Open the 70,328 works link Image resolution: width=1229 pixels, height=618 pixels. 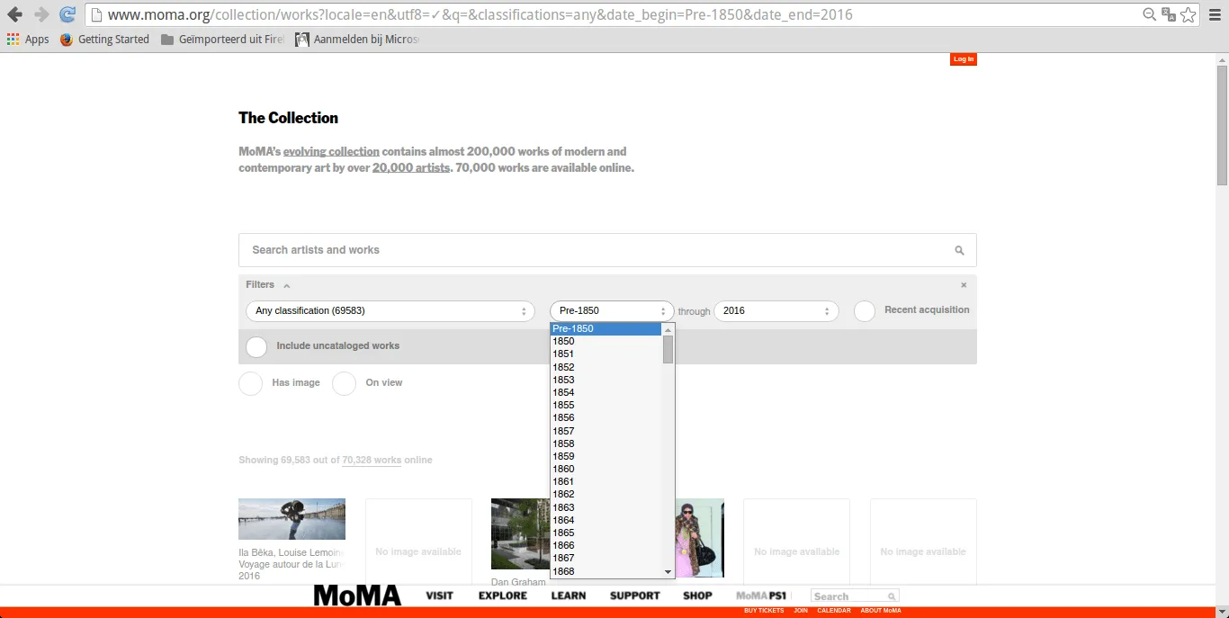pyautogui.click(x=372, y=461)
